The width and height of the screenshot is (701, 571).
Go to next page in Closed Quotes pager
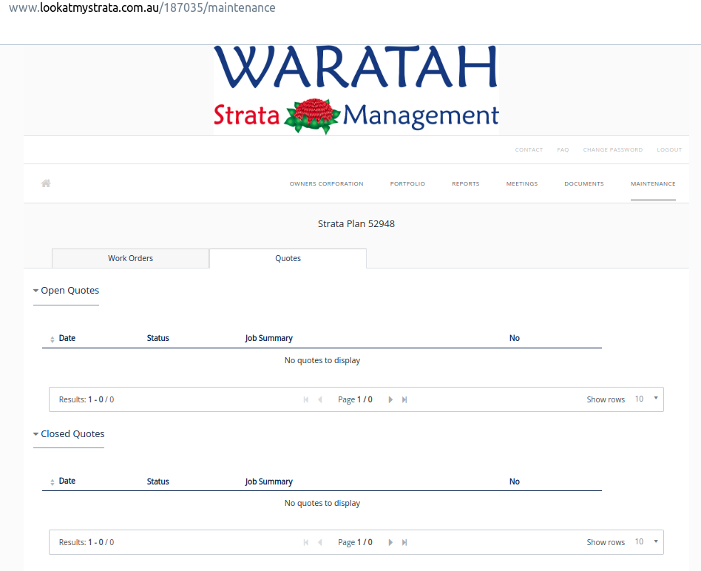[390, 542]
